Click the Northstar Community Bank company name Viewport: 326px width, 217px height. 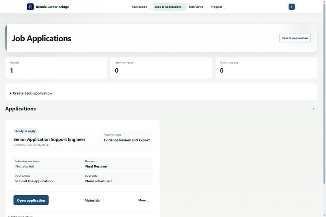tap(31, 145)
